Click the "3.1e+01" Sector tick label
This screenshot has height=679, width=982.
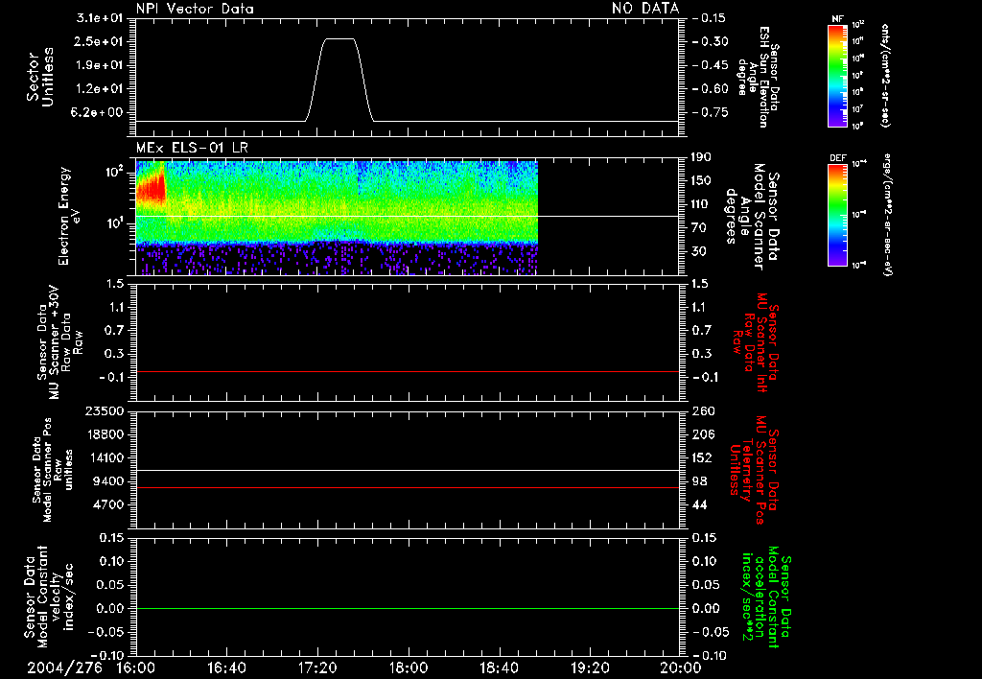(100, 18)
